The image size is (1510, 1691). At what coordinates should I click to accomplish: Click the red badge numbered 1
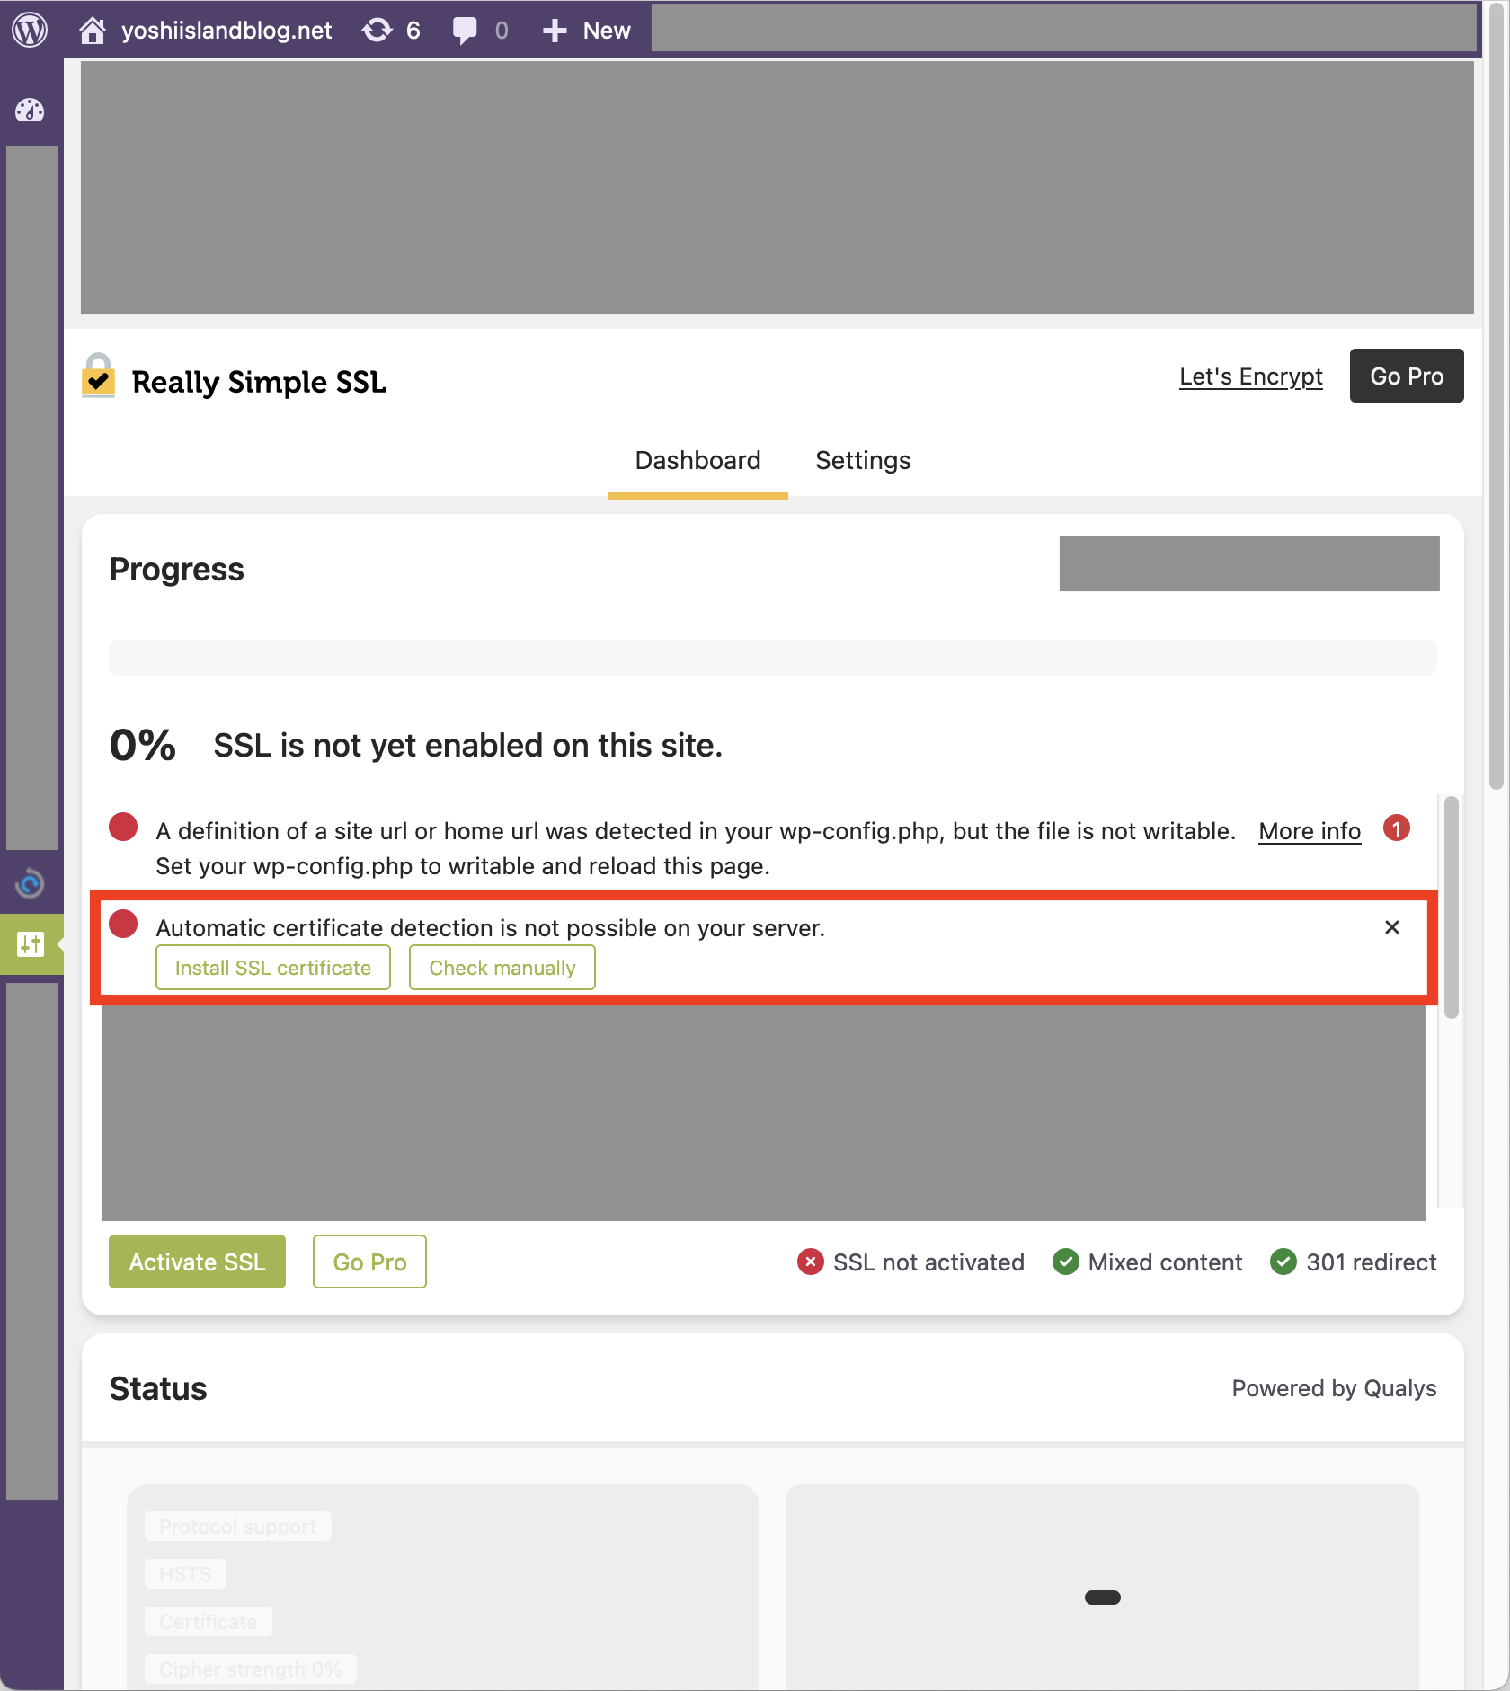(1396, 828)
